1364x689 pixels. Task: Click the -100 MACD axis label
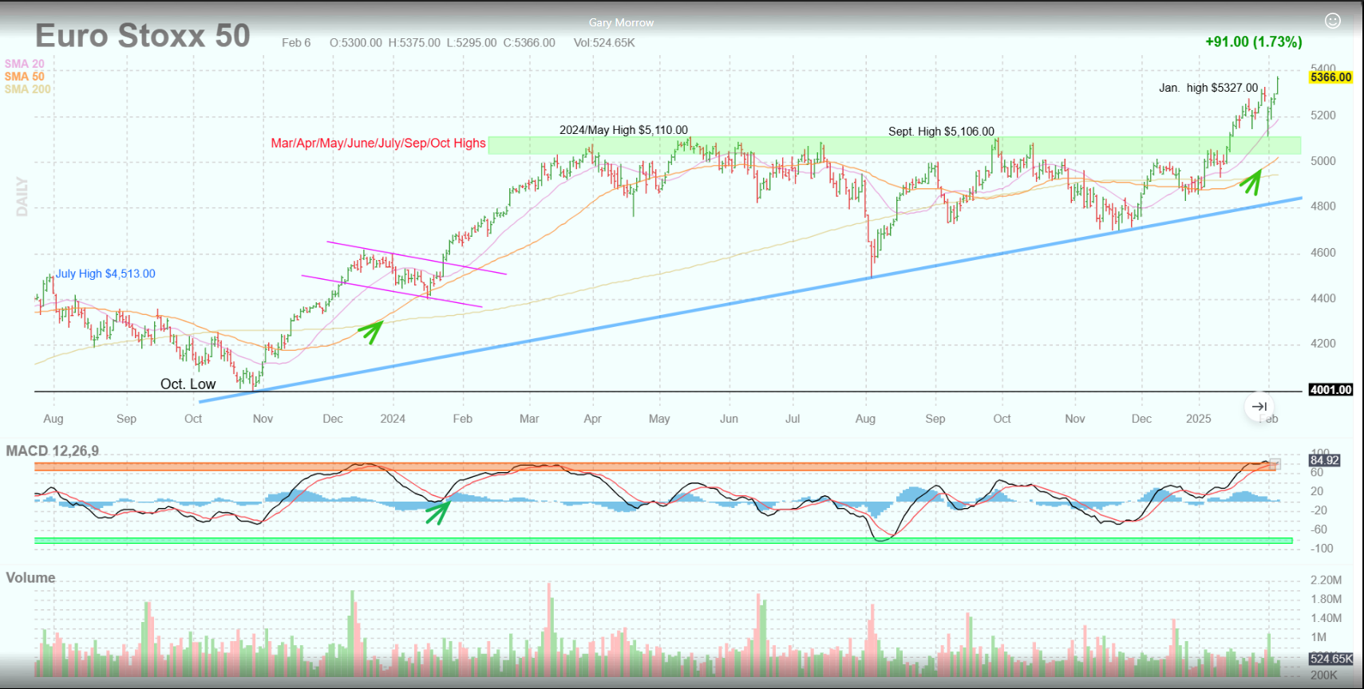(x=1322, y=549)
